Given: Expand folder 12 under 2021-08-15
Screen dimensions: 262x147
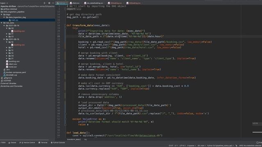Looking at the screenshot, I should coord(7,50).
